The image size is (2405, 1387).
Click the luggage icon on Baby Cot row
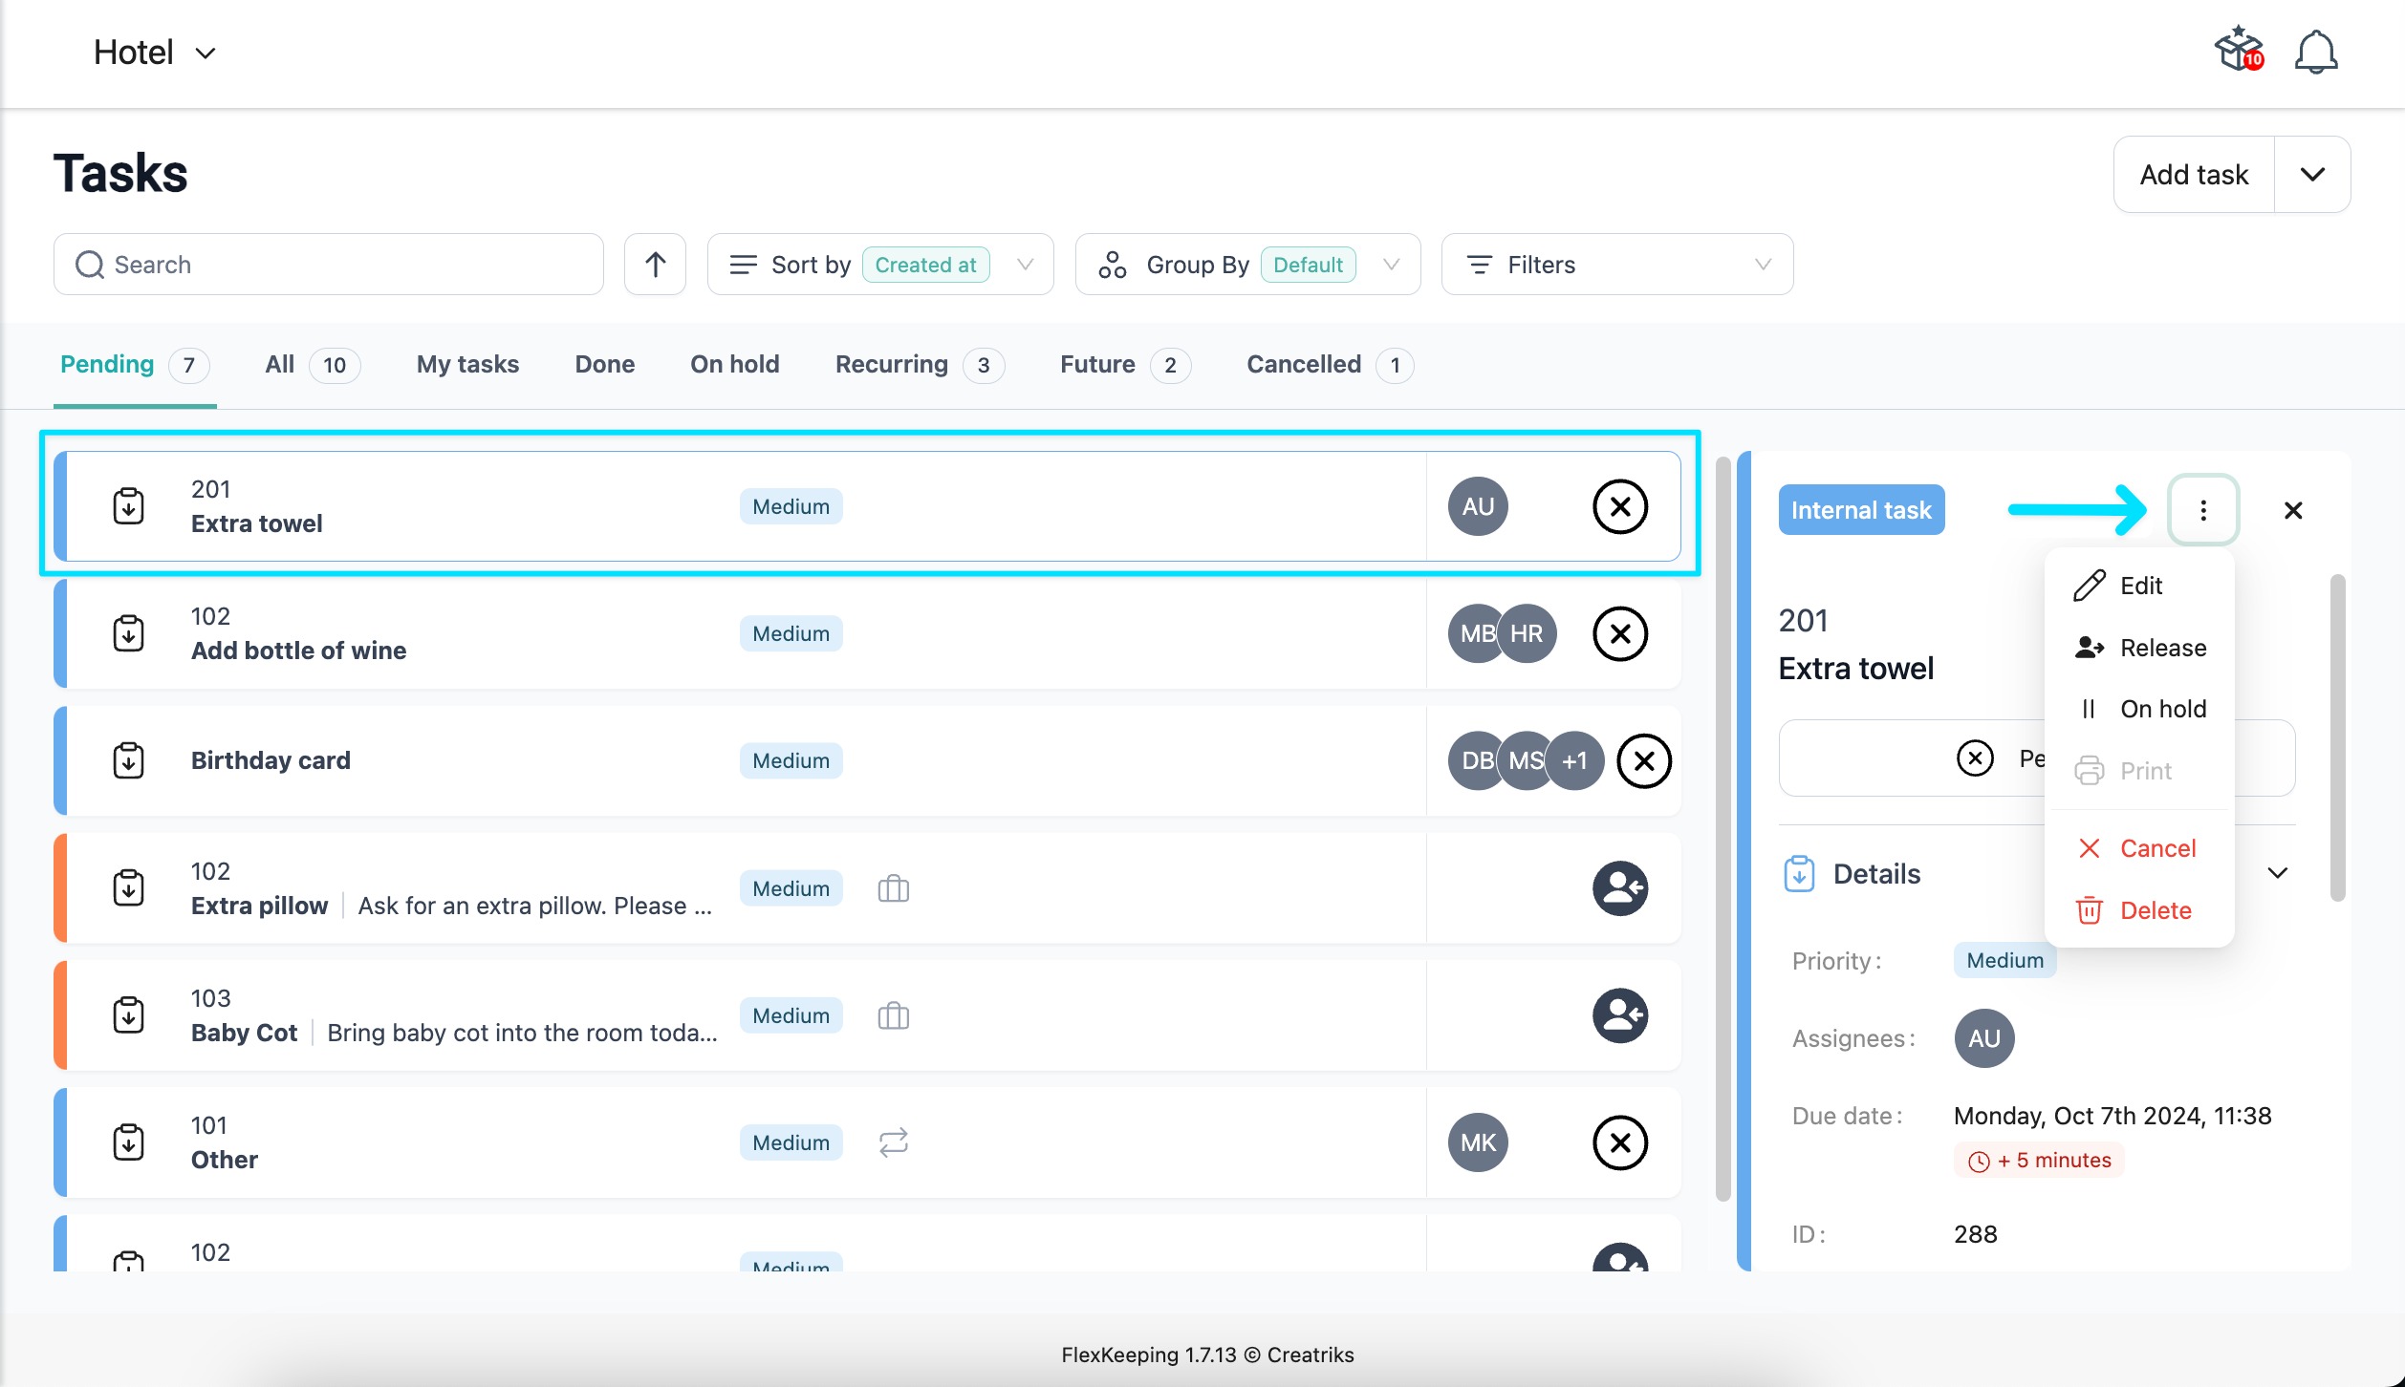click(893, 1015)
